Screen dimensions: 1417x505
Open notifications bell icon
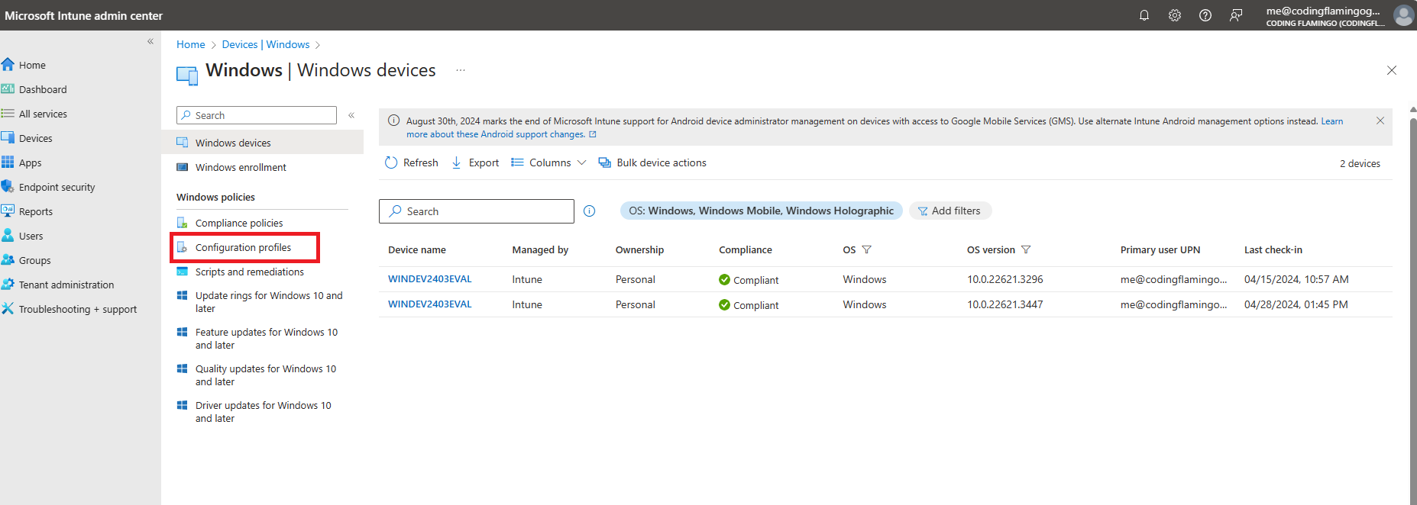pos(1144,15)
